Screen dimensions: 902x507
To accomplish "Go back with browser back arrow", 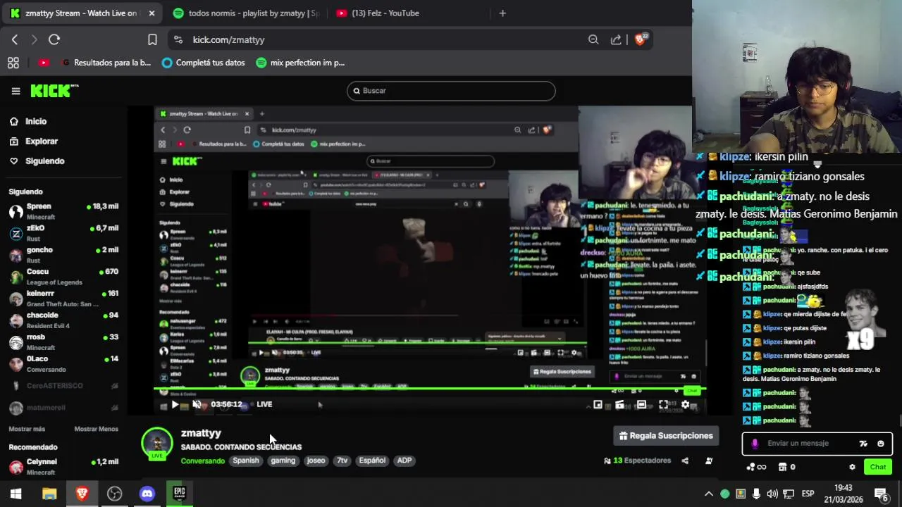I will [x=15, y=39].
